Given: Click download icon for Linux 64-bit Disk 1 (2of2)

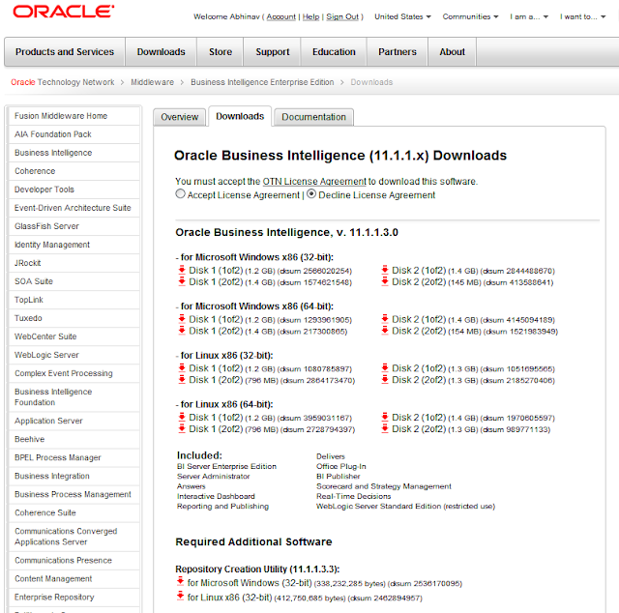Looking at the screenshot, I should [182, 428].
